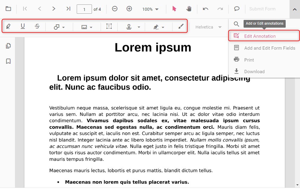Screen dimensions: 300x190
Task: Toggle the comment popup tool
Action: 237,9
